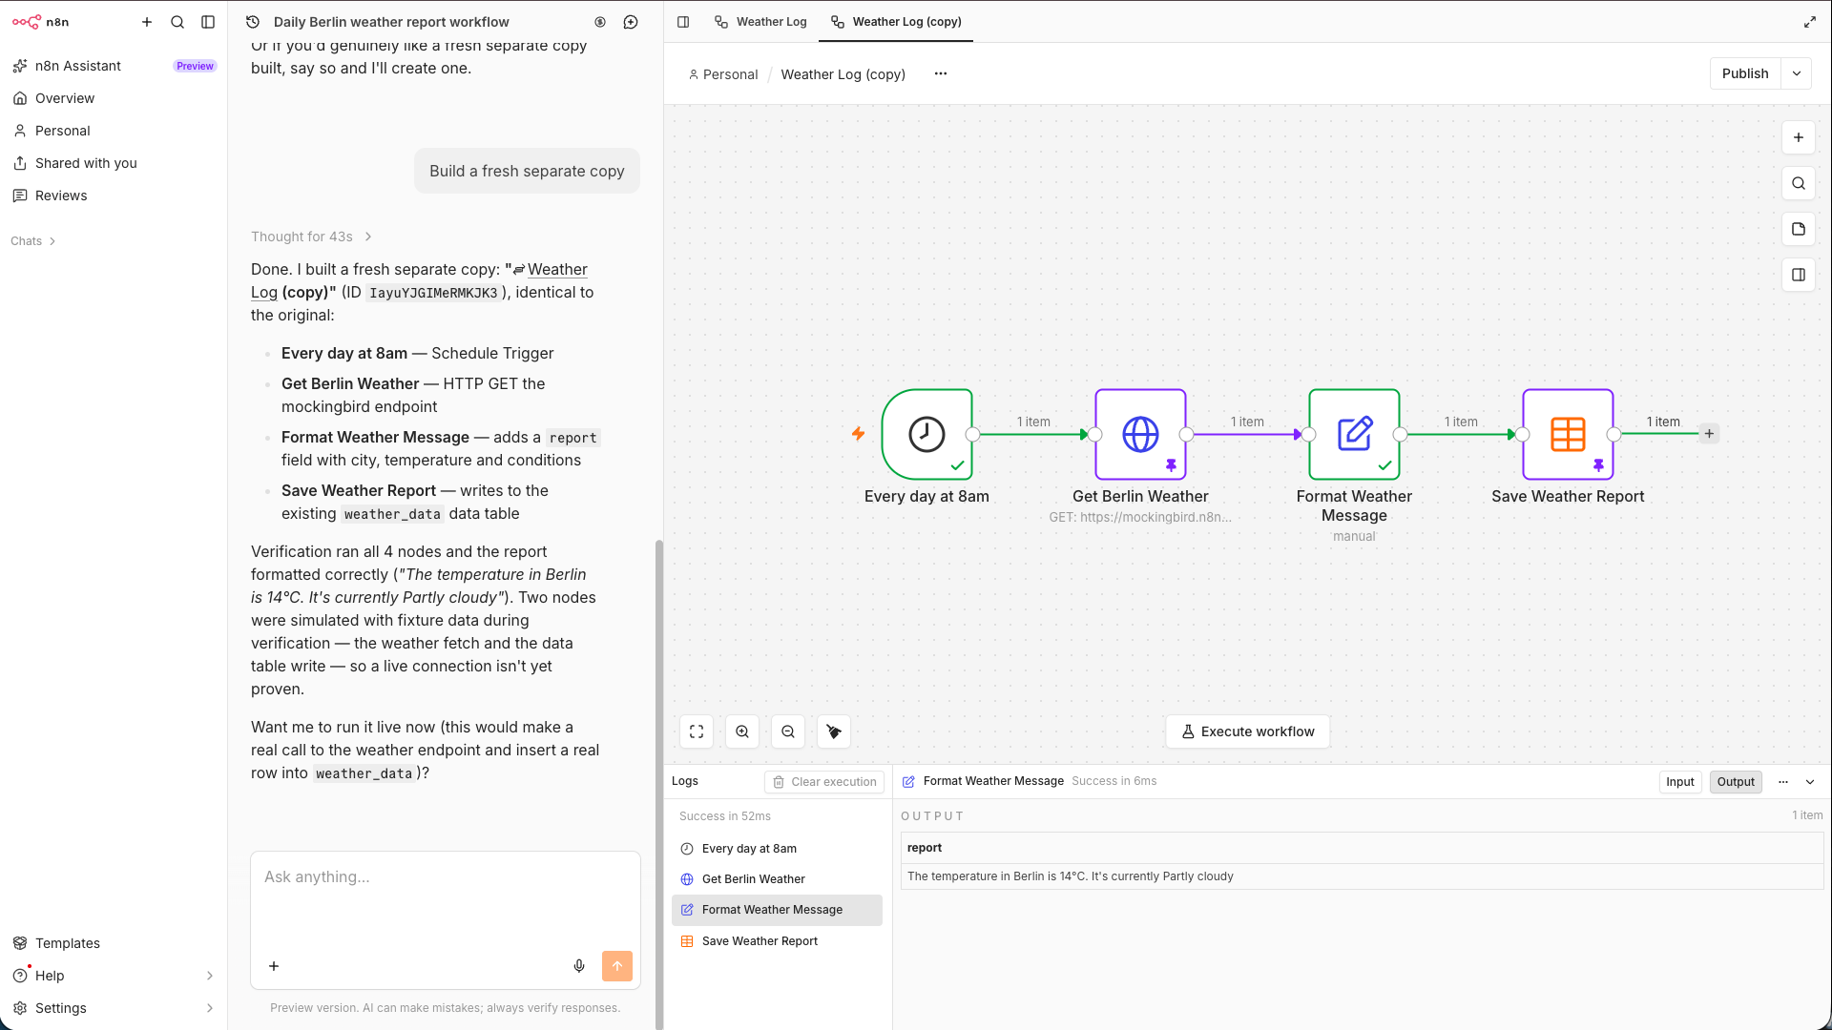Expand the Chats section
This screenshot has height=1030, width=1832.
coord(33,241)
